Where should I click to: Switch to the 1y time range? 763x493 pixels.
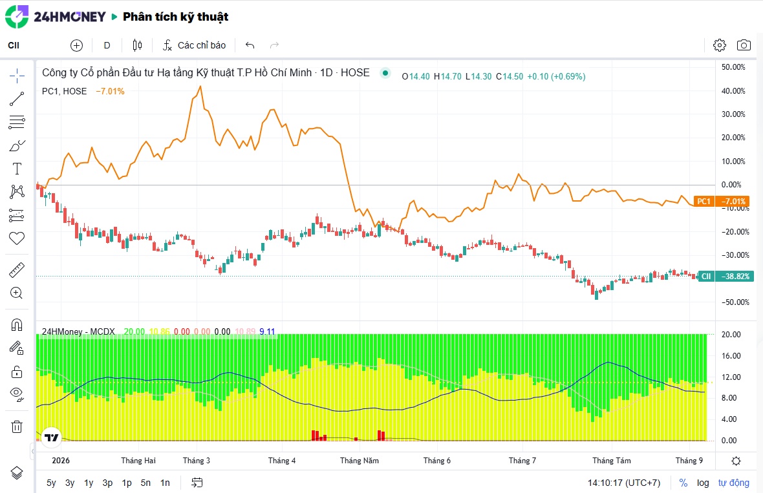tap(89, 483)
